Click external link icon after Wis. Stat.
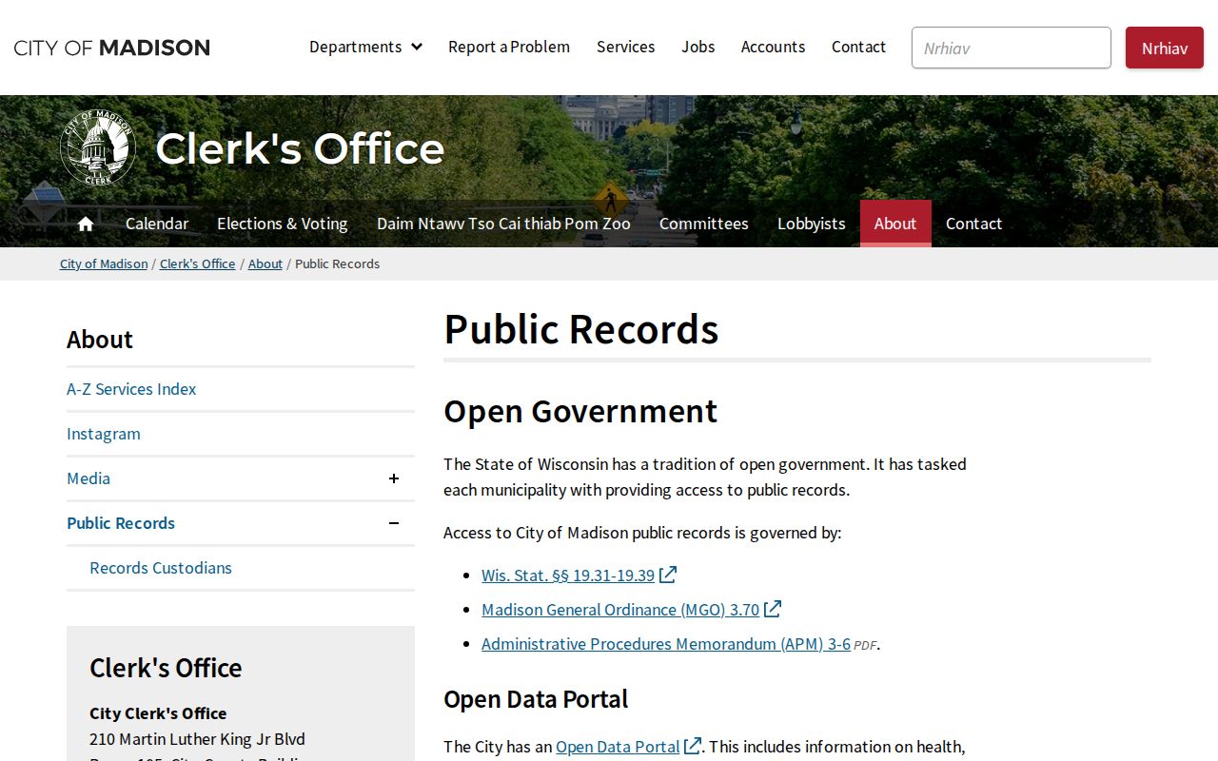The height and width of the screenshot is (761, 1218). point(668,575)
